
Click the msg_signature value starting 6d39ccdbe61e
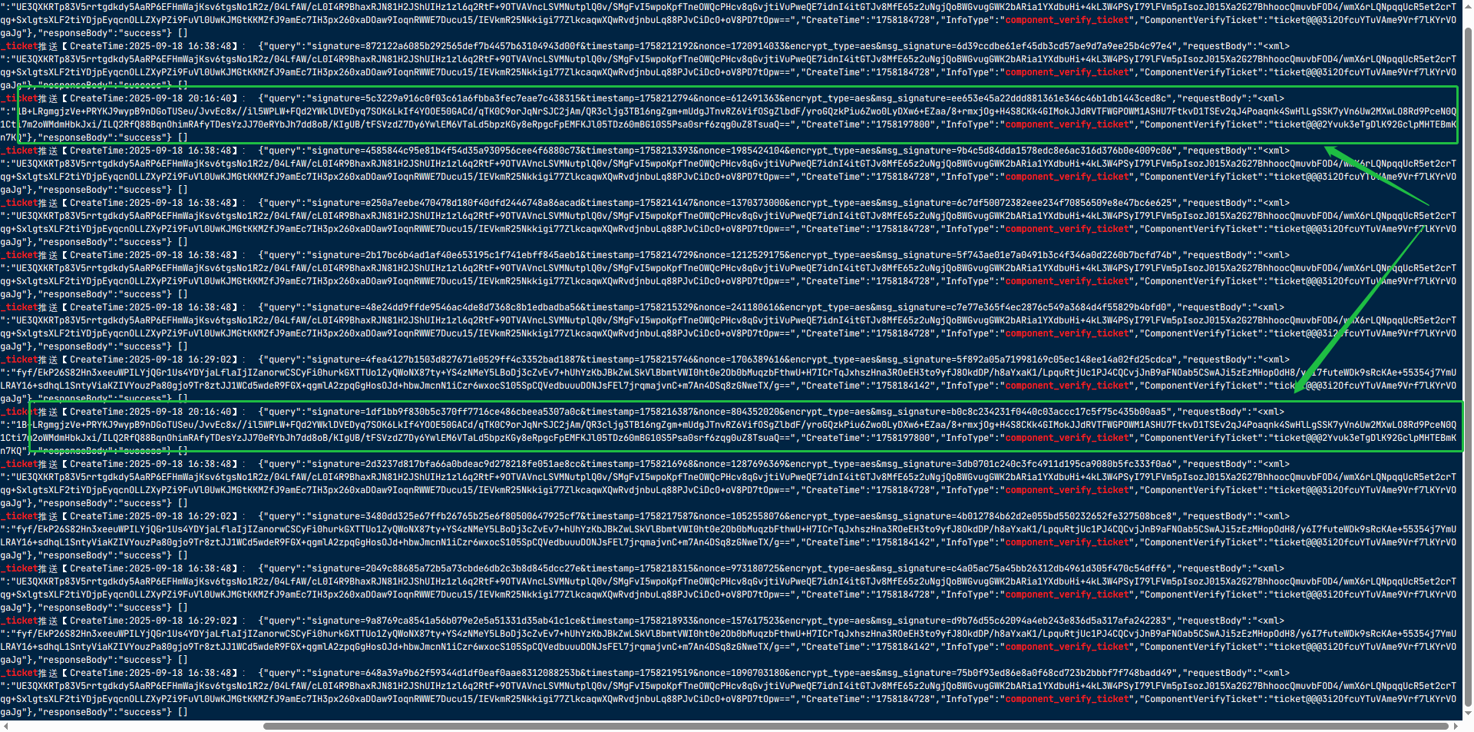click(x=1064, y=46)
